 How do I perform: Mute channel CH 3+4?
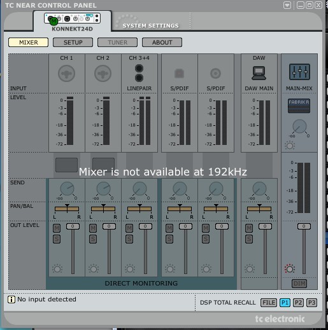(x=129, y=228)
